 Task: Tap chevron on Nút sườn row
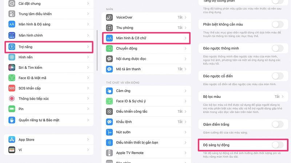pyautogui.click(x=186, y=132)
